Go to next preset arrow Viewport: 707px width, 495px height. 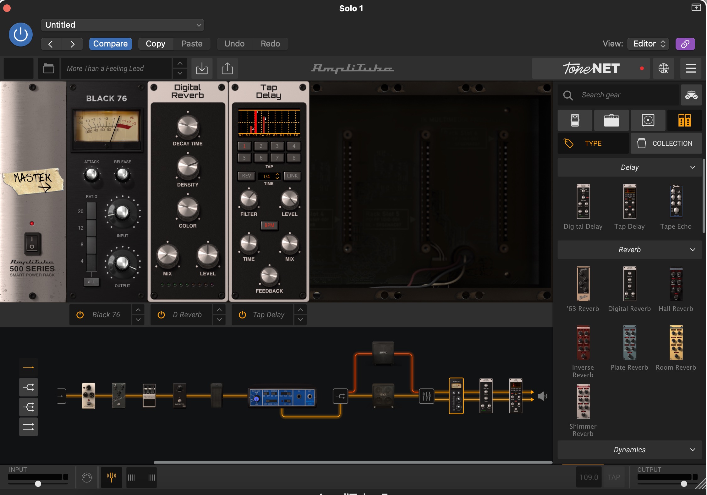point(72,44)
